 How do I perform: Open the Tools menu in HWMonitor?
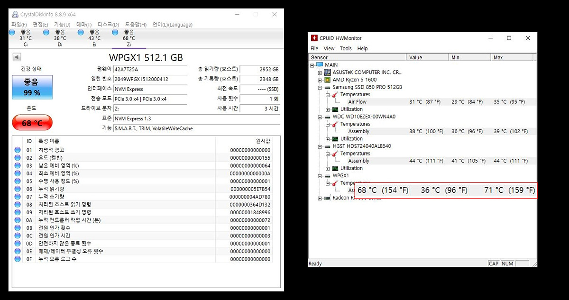[x=346, y=48]
